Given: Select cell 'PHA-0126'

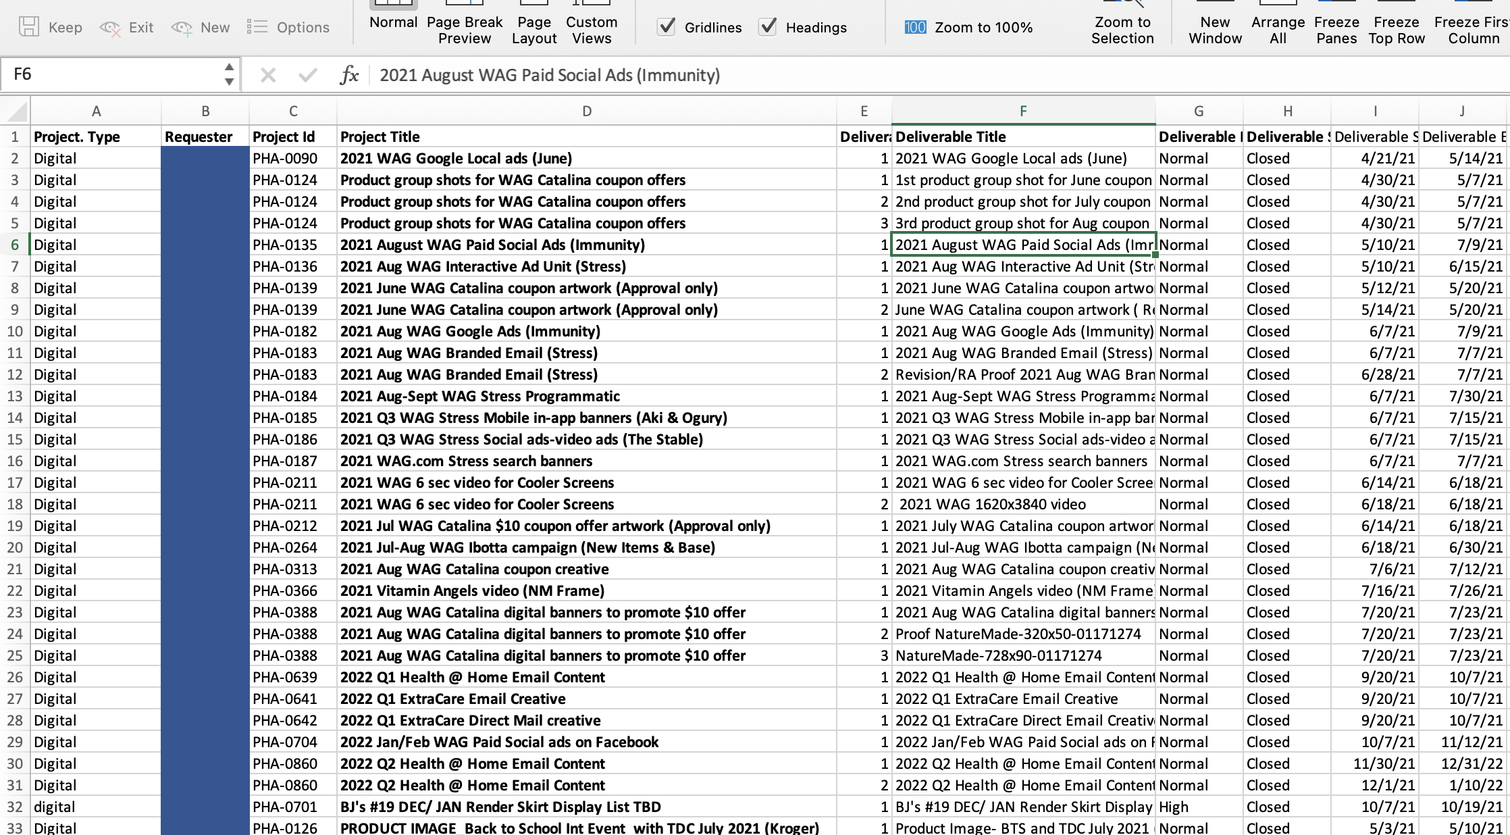Looking at the screenshot, I should (293, 828).
